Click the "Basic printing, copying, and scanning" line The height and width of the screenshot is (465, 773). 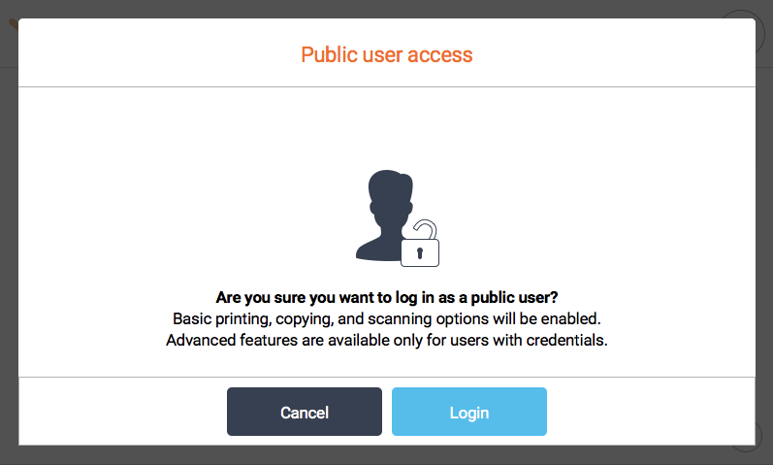click(386, 318)
